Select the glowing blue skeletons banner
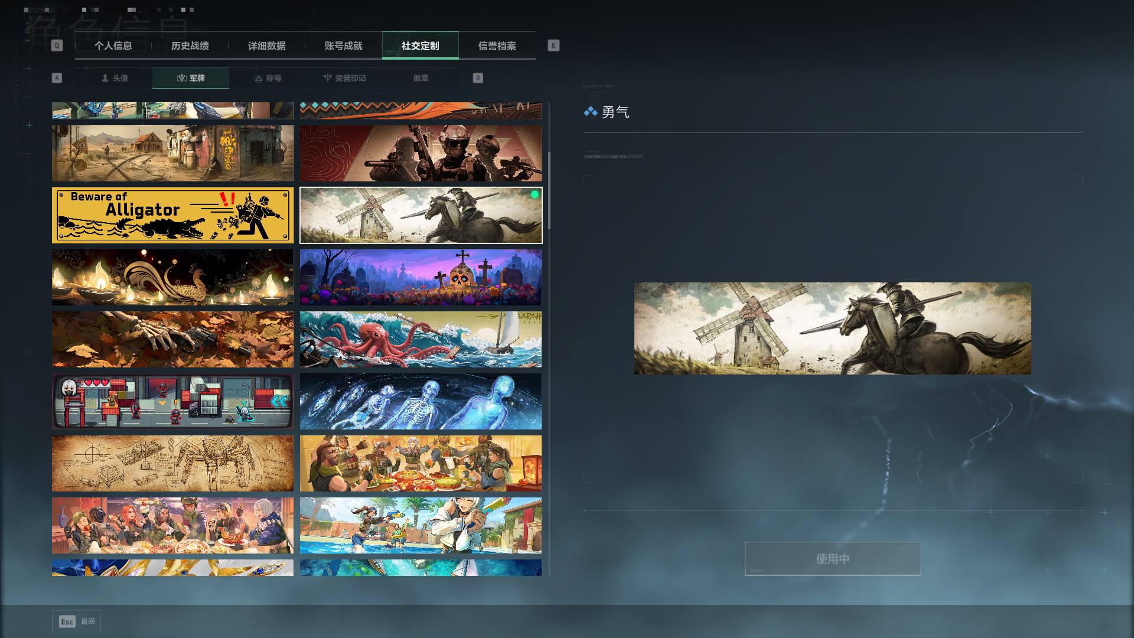The image size is (1134, 638). (421, 401)
